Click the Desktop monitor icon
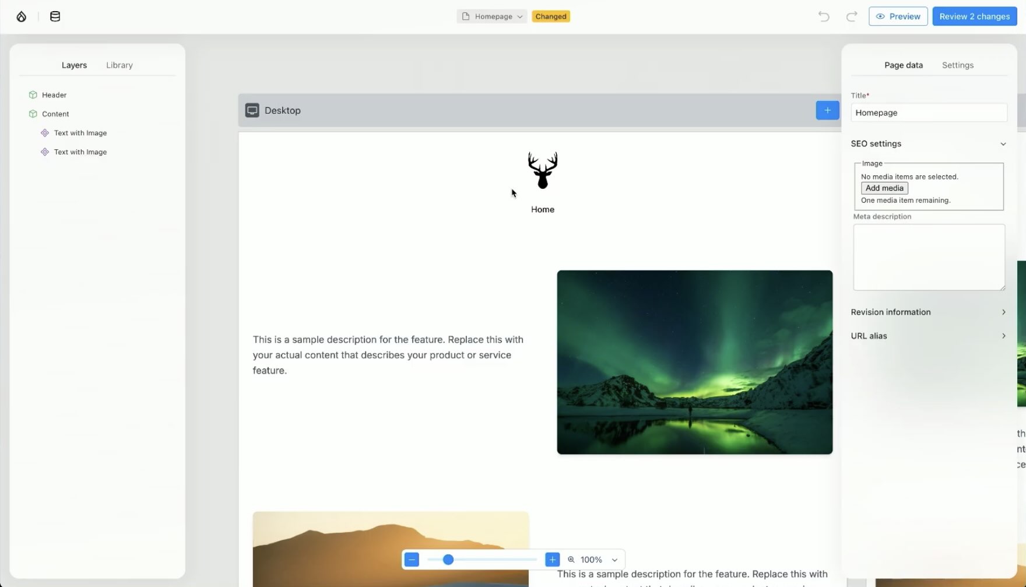Viewport: 1026px width, 587px height. [252, 110]
